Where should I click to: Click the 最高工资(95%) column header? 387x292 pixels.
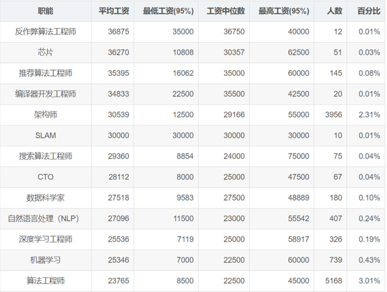284,11
